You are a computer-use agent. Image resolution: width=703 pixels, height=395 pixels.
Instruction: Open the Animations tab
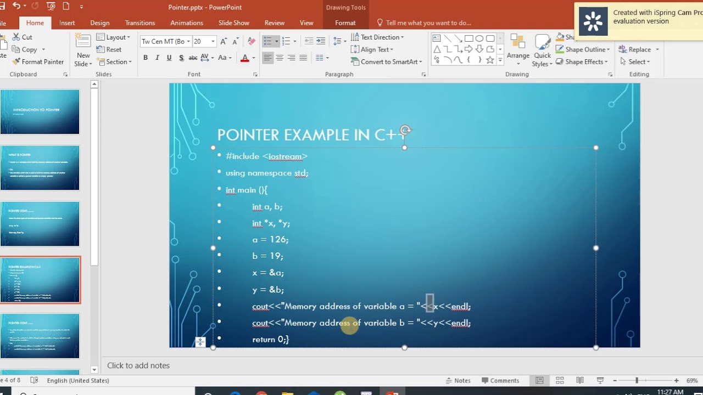point(187,23)
